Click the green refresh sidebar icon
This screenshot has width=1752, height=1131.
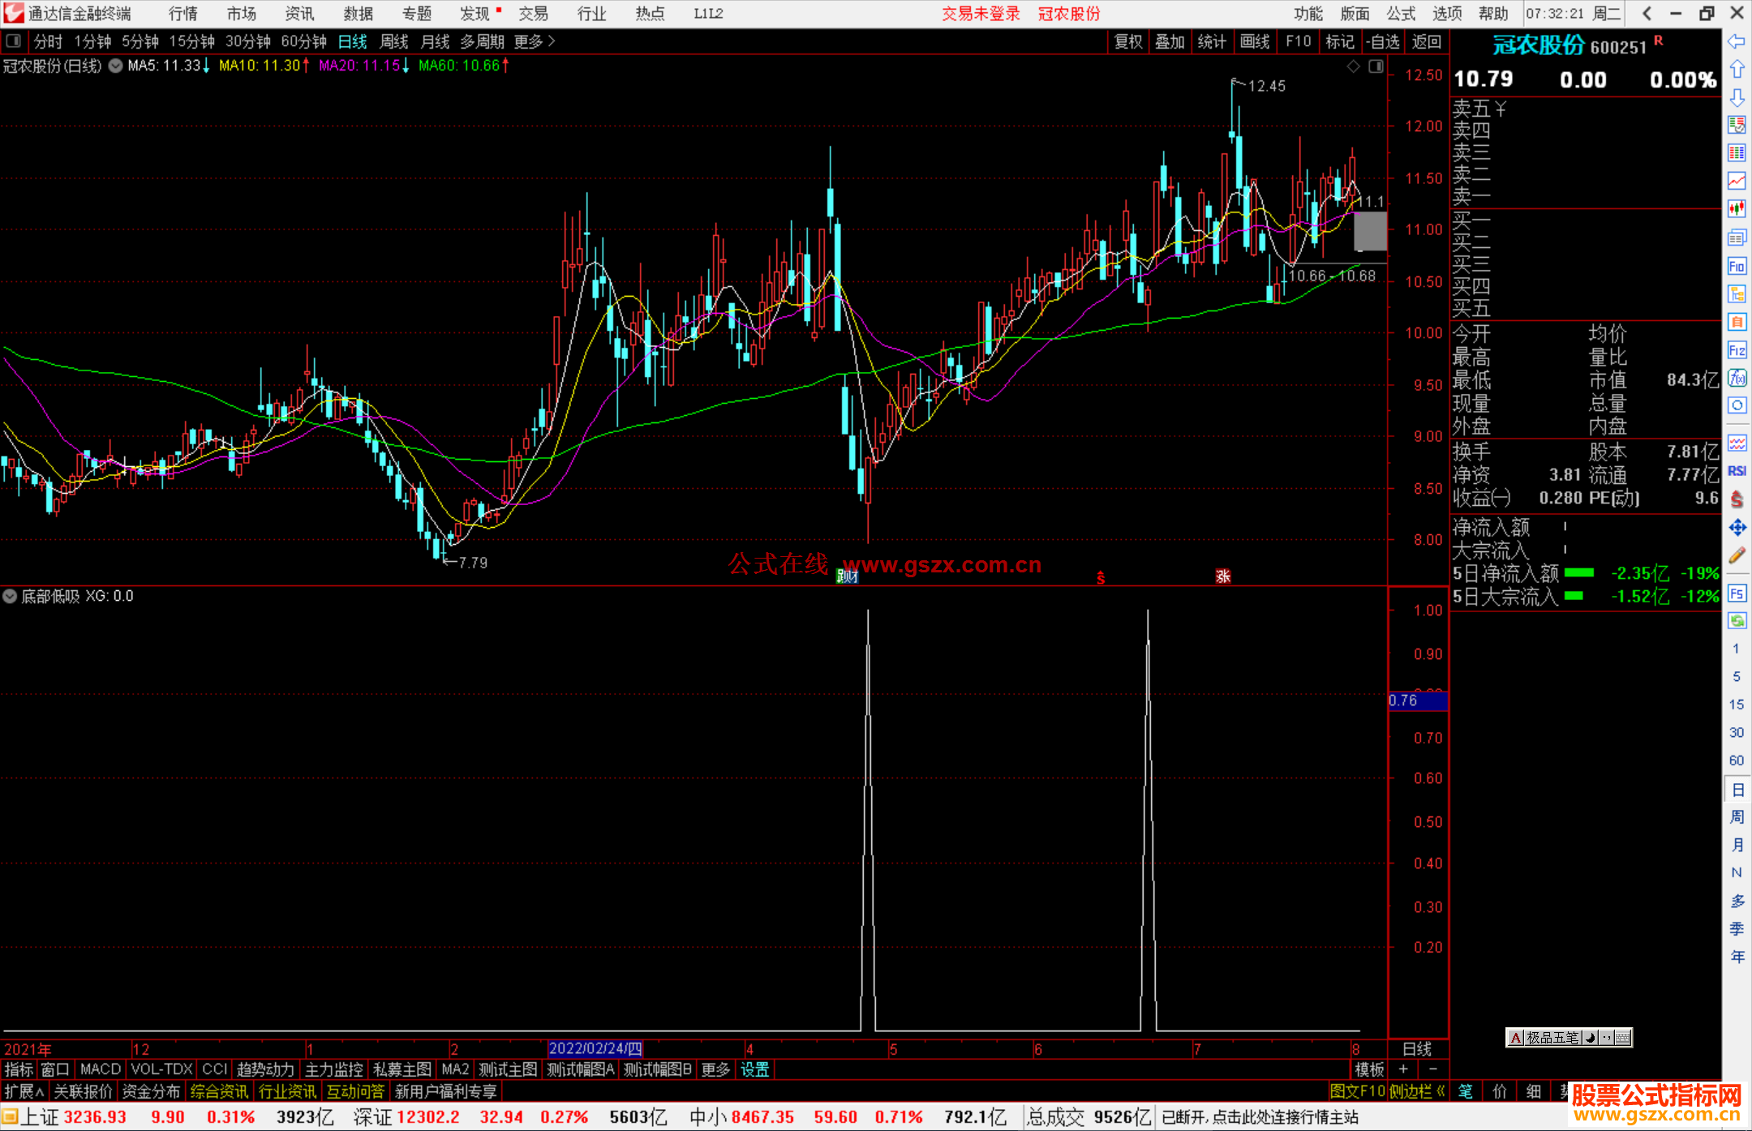point(1737,621)
